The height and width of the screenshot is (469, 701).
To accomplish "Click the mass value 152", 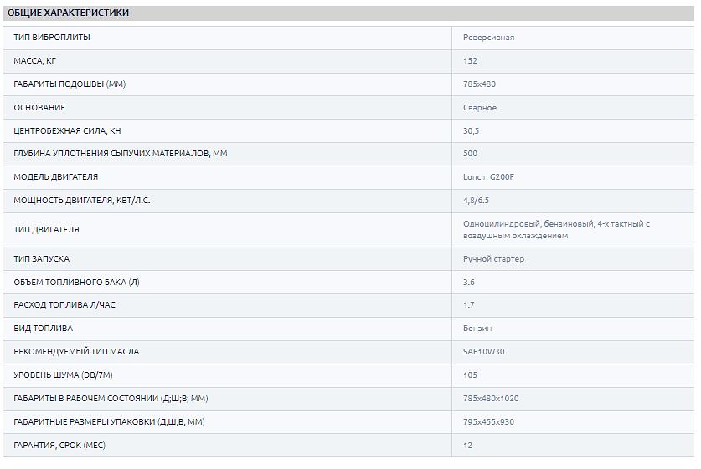I will [470, 61].
